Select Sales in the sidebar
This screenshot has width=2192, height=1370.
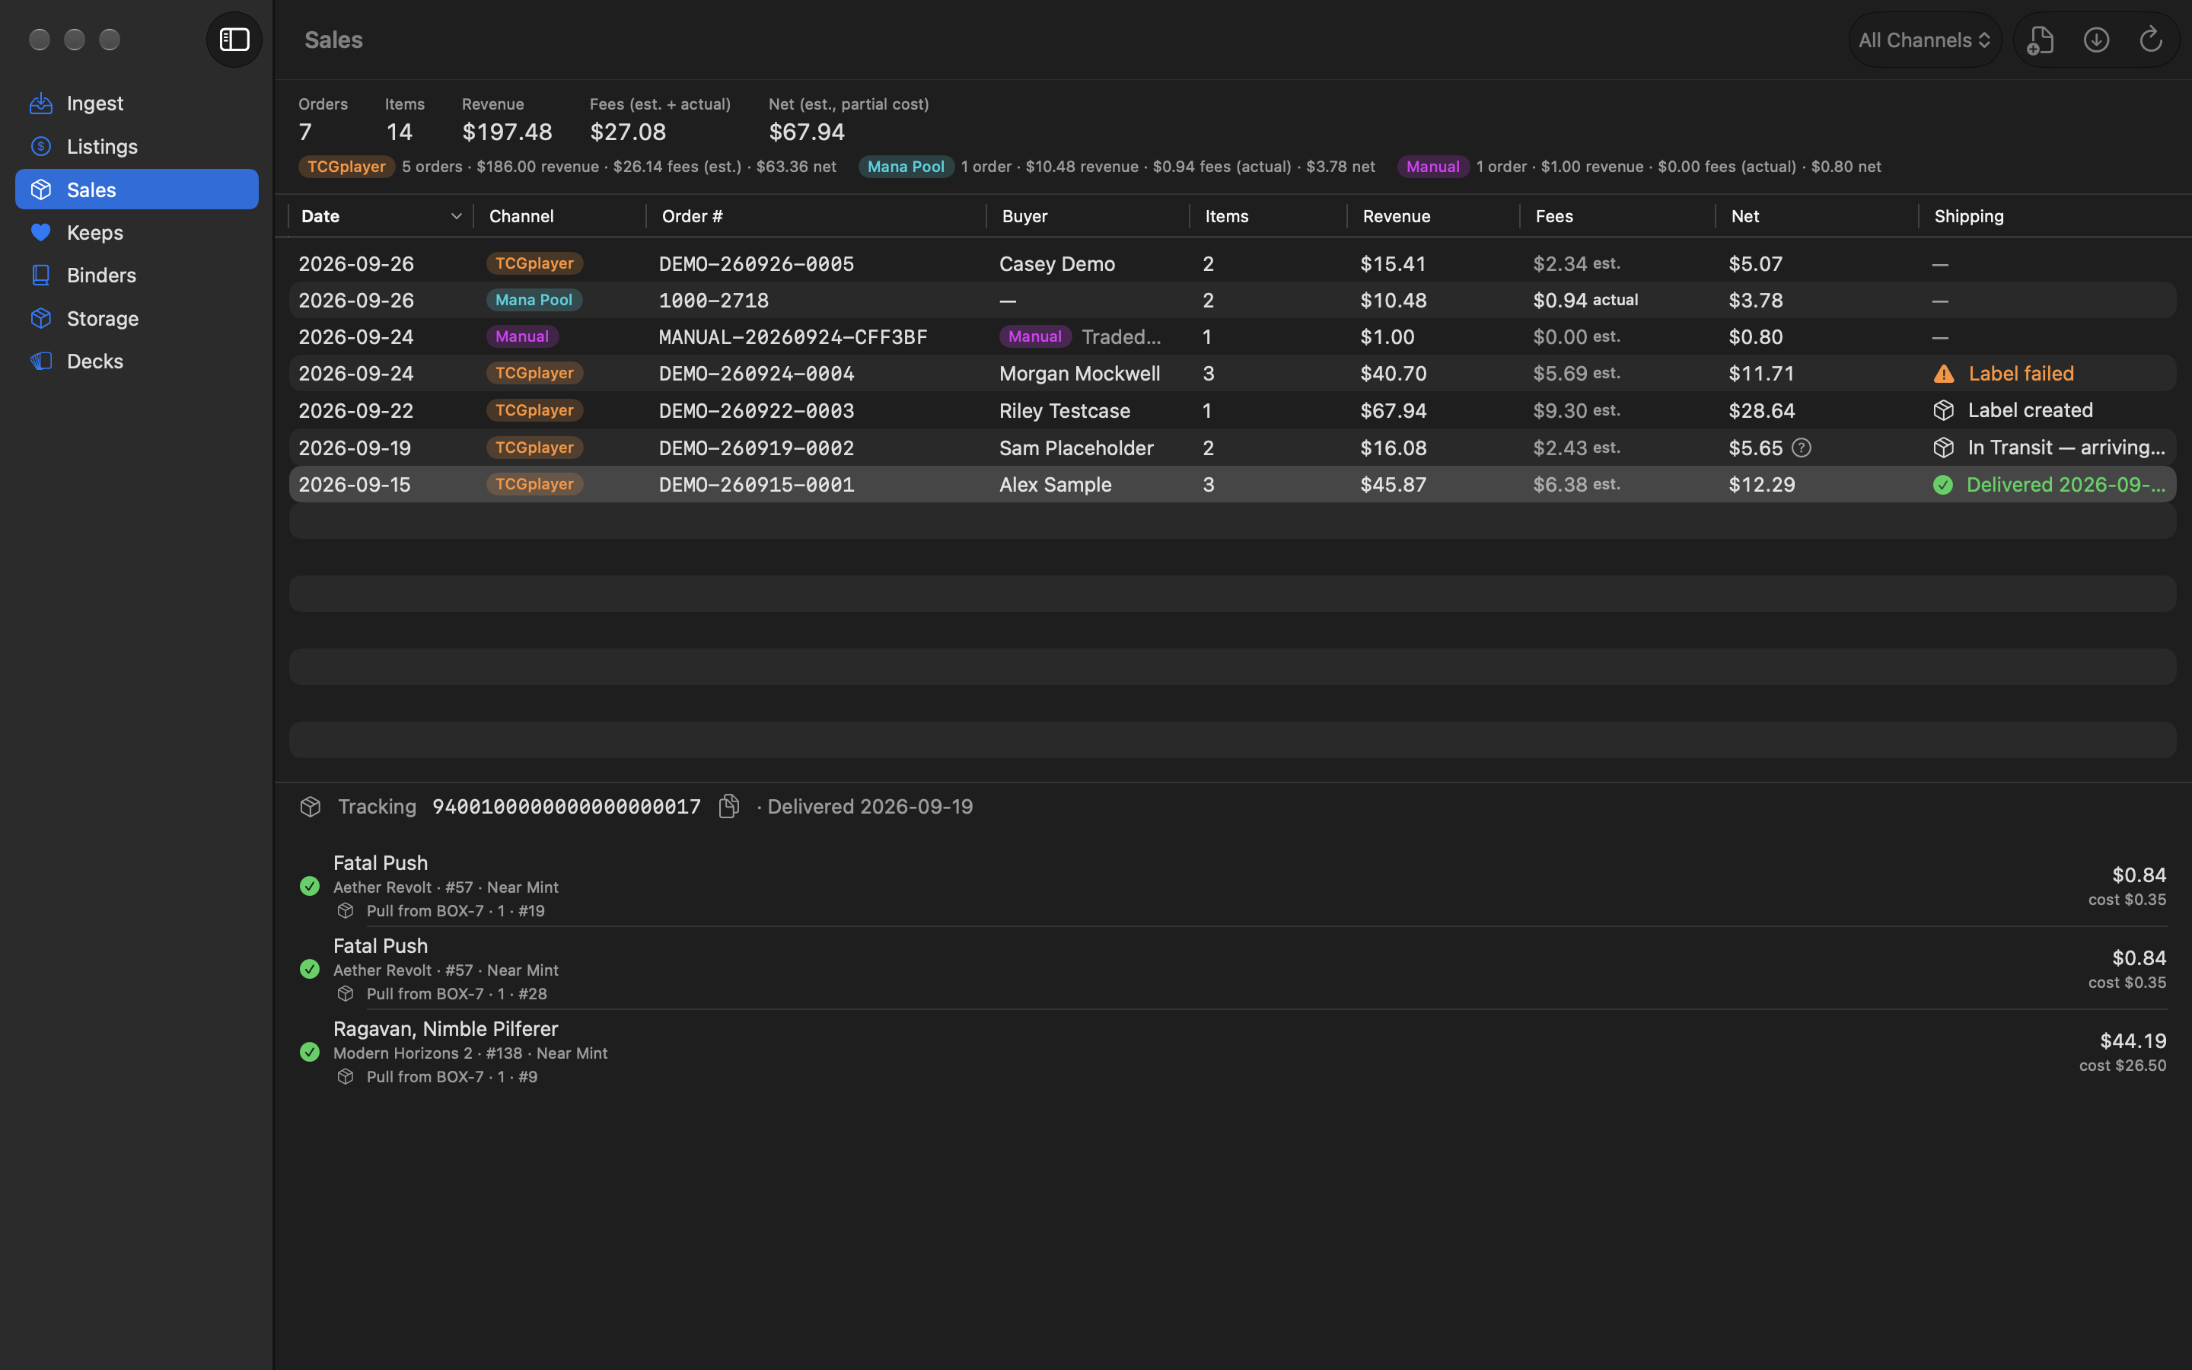137,190
